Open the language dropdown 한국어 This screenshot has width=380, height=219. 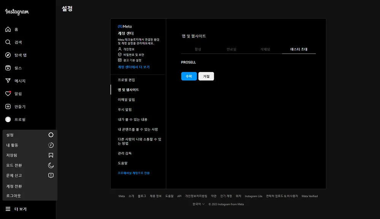[199, 204]
